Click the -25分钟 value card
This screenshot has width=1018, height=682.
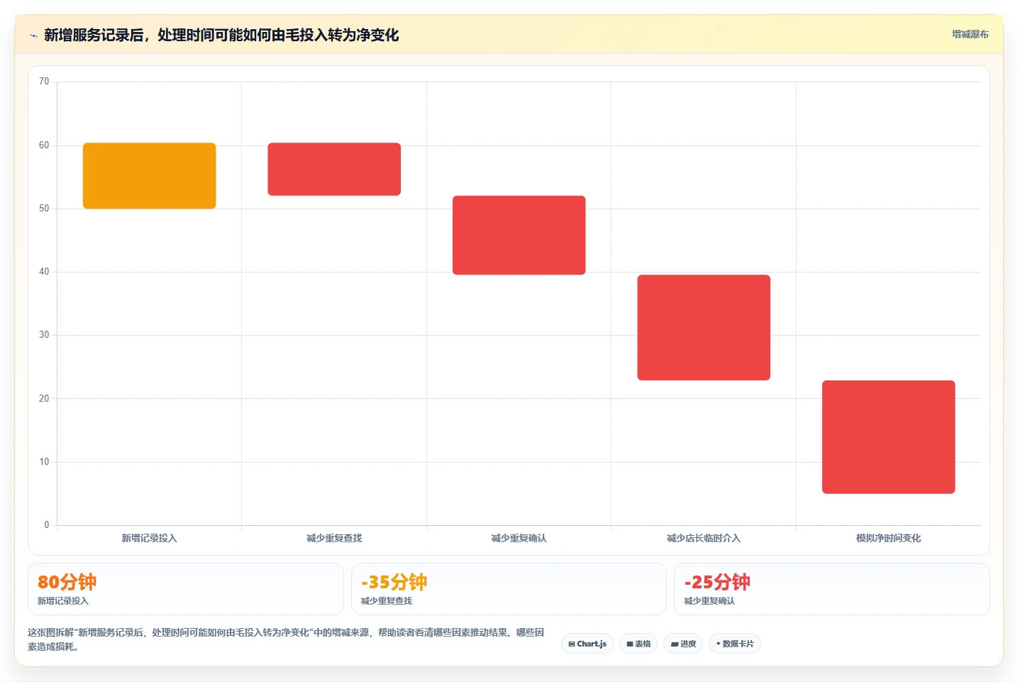(x=831, y=589)
